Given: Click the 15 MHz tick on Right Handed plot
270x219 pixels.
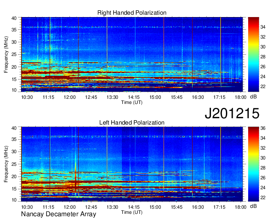Looking at the screenshot, I should click(14, 79).
